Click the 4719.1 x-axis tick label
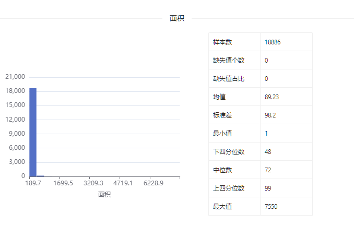This screenshot has width=354, height=225. tap(123, 183)
